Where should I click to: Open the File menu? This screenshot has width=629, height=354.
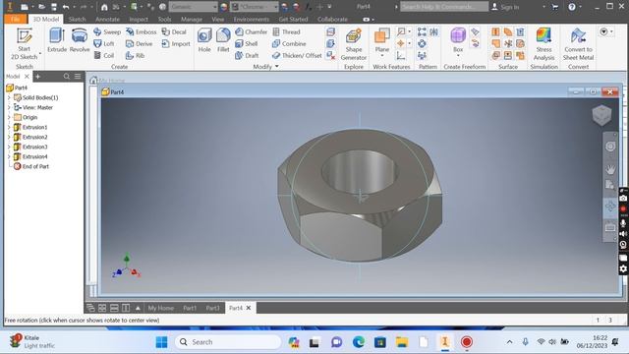[x=16, y=19]
